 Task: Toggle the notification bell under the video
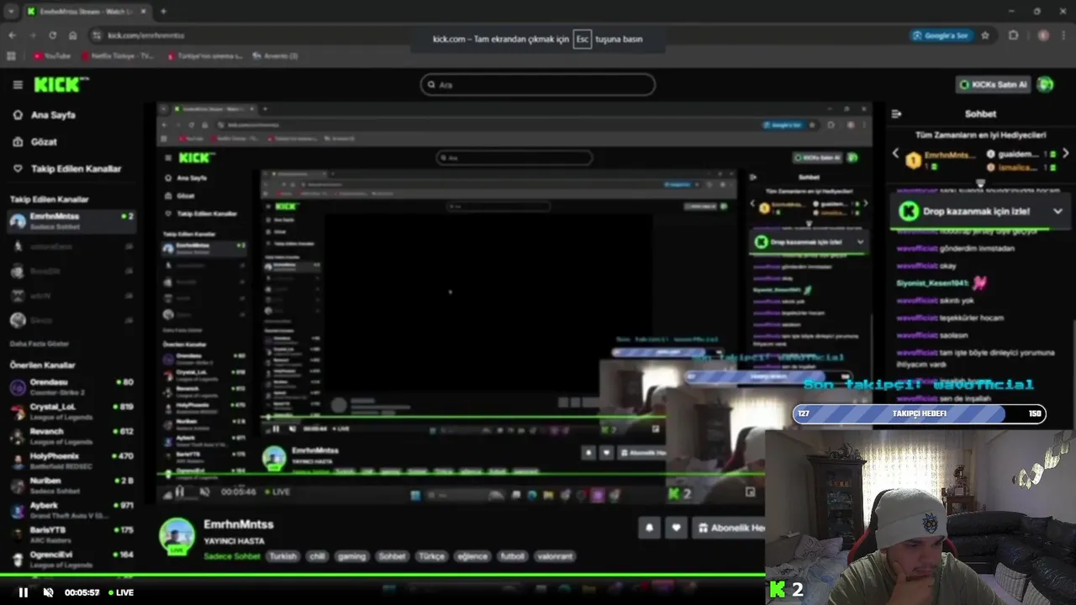[x=649, y=529]
